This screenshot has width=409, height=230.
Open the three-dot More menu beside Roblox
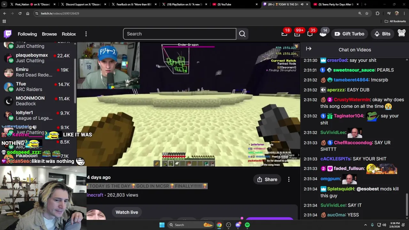pos(86,34)
